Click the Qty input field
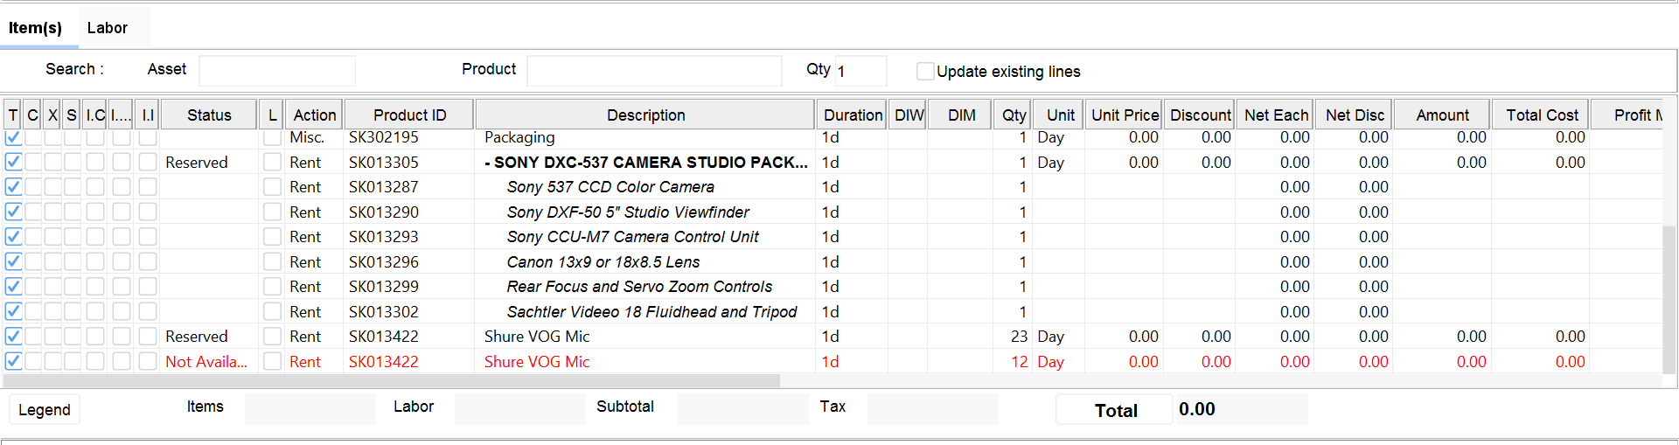This screenshot has width=1679, height=445. click(860, 71)
